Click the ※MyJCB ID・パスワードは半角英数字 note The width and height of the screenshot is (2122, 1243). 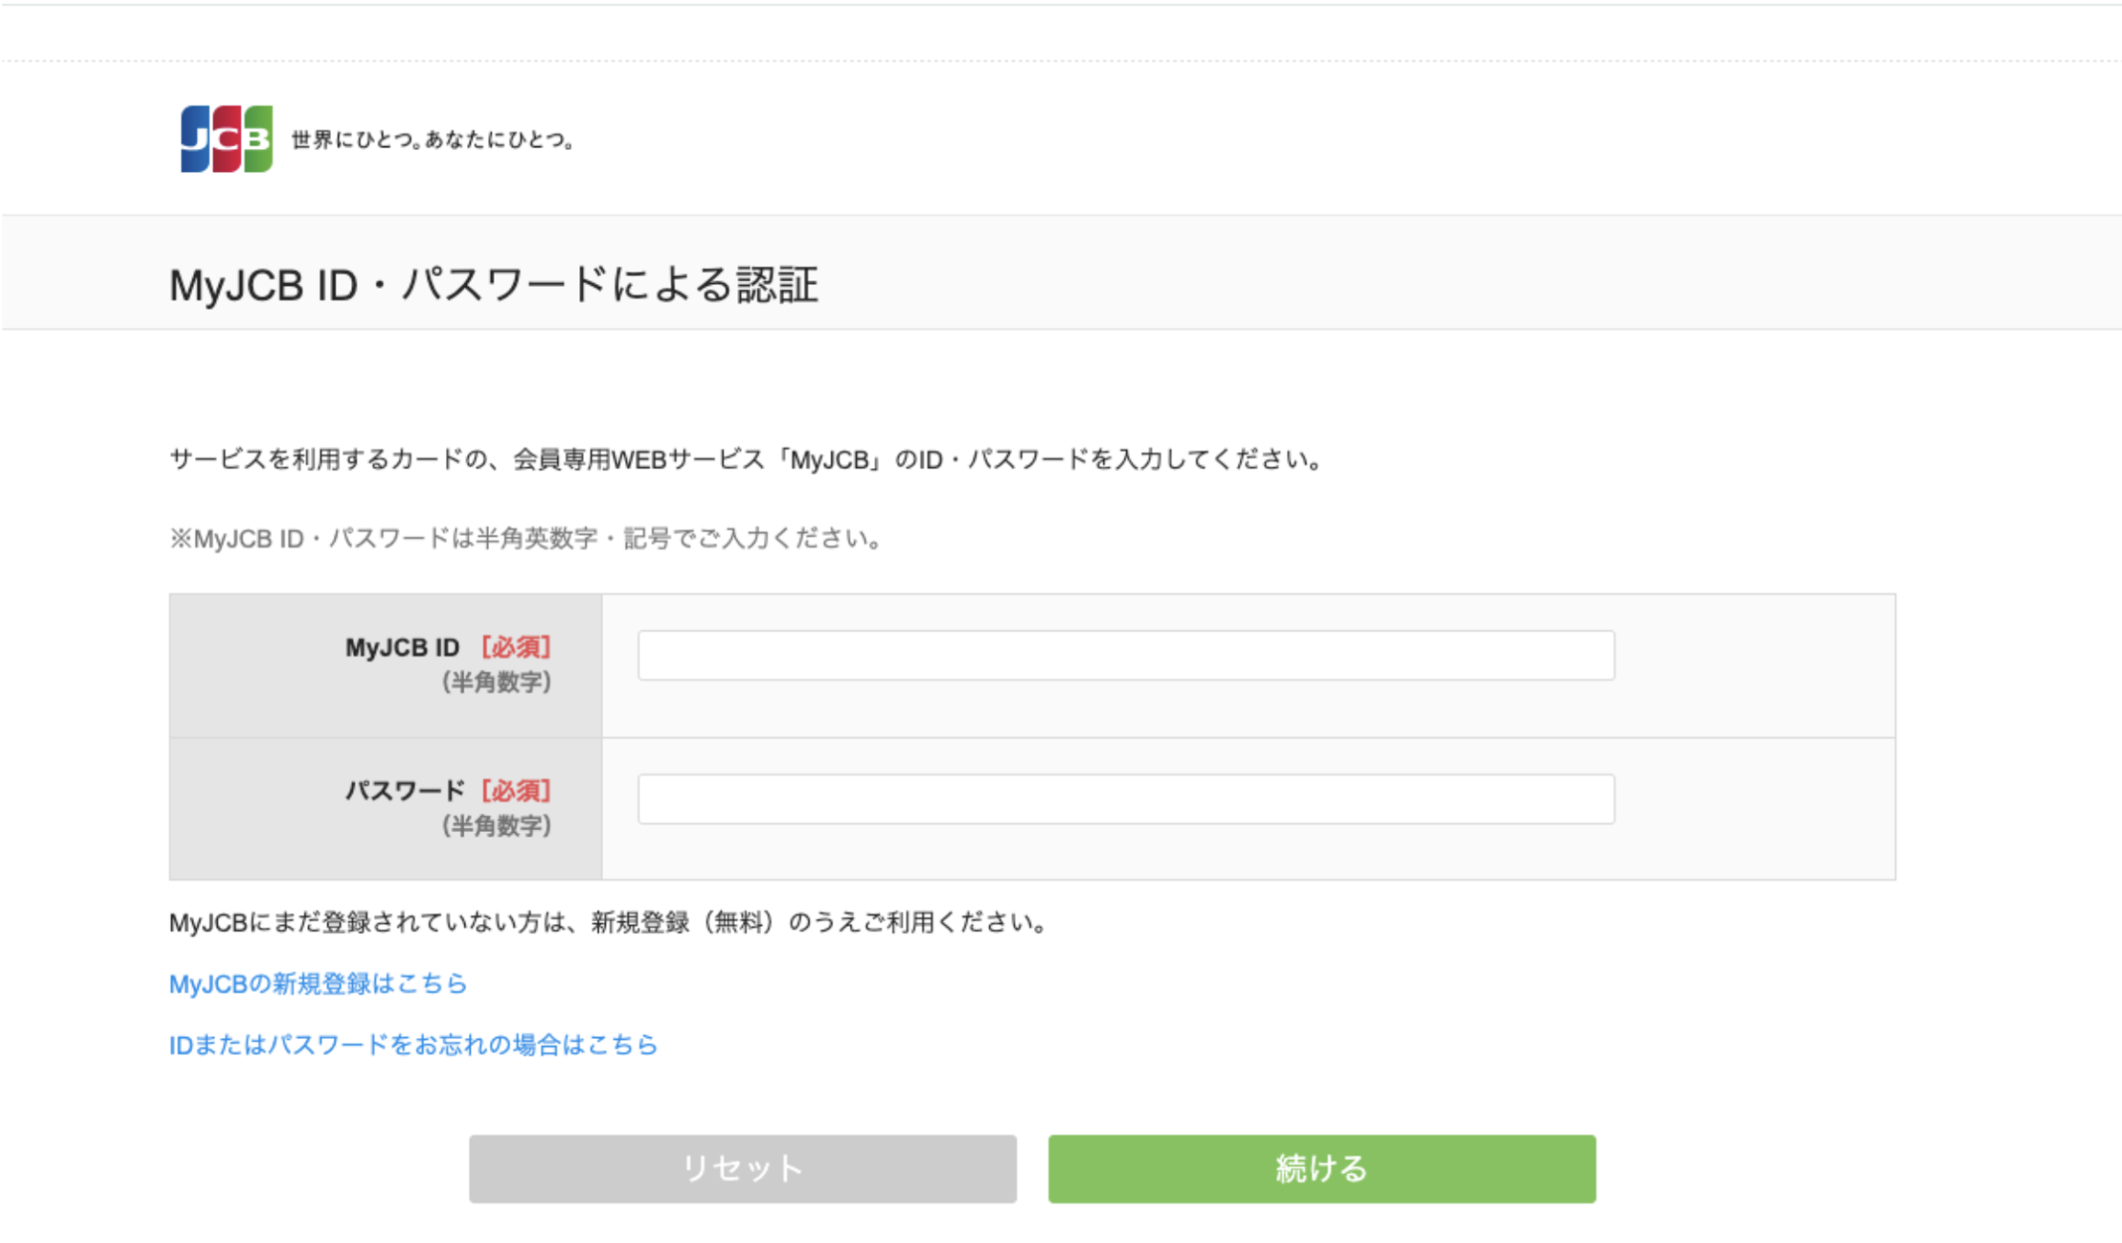526,538
